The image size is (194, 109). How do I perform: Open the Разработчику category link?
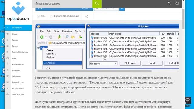pyautogui.click(x=18, y=88)
